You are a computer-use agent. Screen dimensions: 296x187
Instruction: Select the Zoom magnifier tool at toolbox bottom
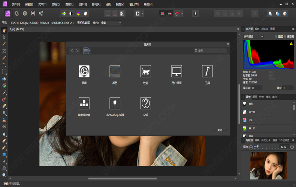[x=4, y=175]
